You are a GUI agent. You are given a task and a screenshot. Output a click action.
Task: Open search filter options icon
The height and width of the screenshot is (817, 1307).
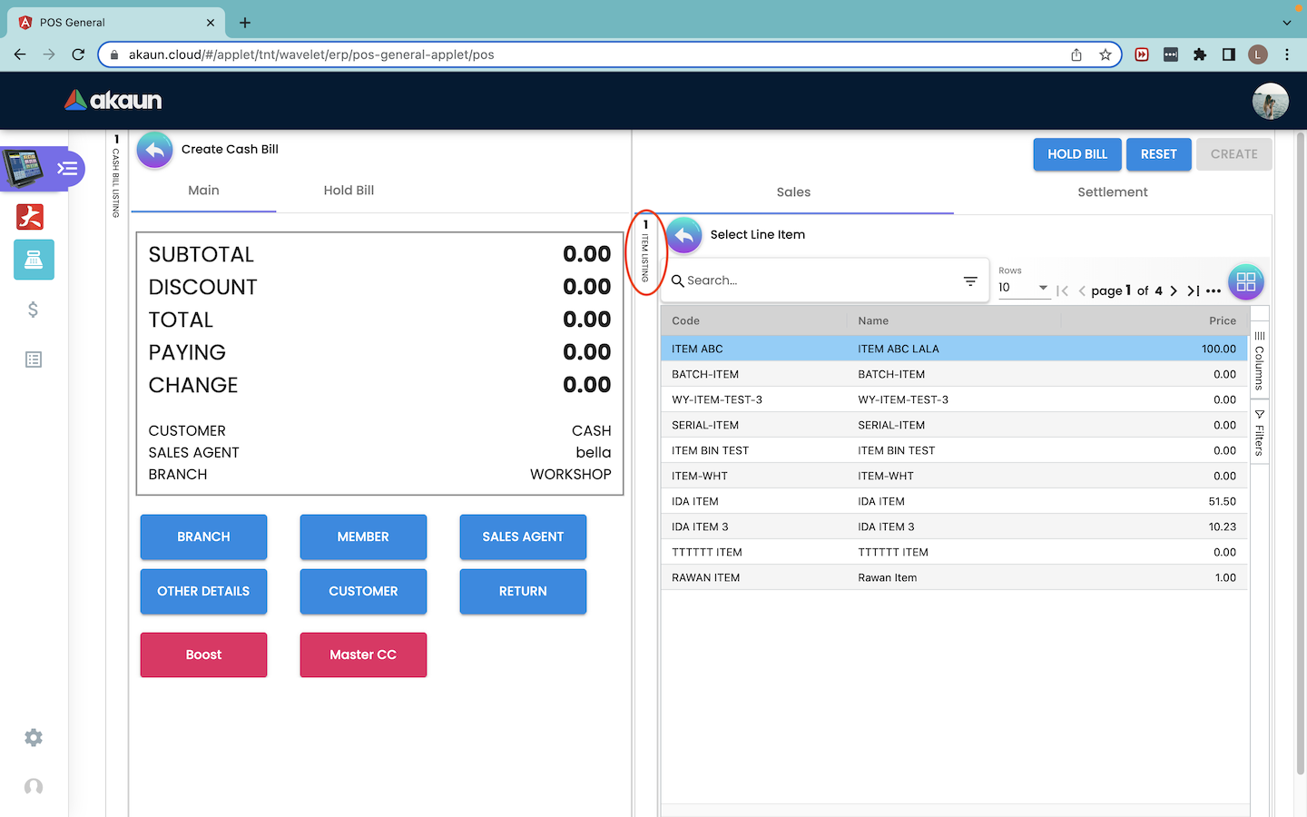tap(970, 281)
